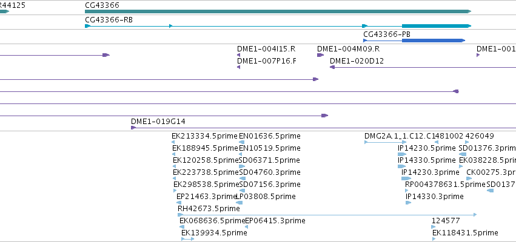
Task: Select the EN01636.5prime EST arrow
Action: pos(242,142)
